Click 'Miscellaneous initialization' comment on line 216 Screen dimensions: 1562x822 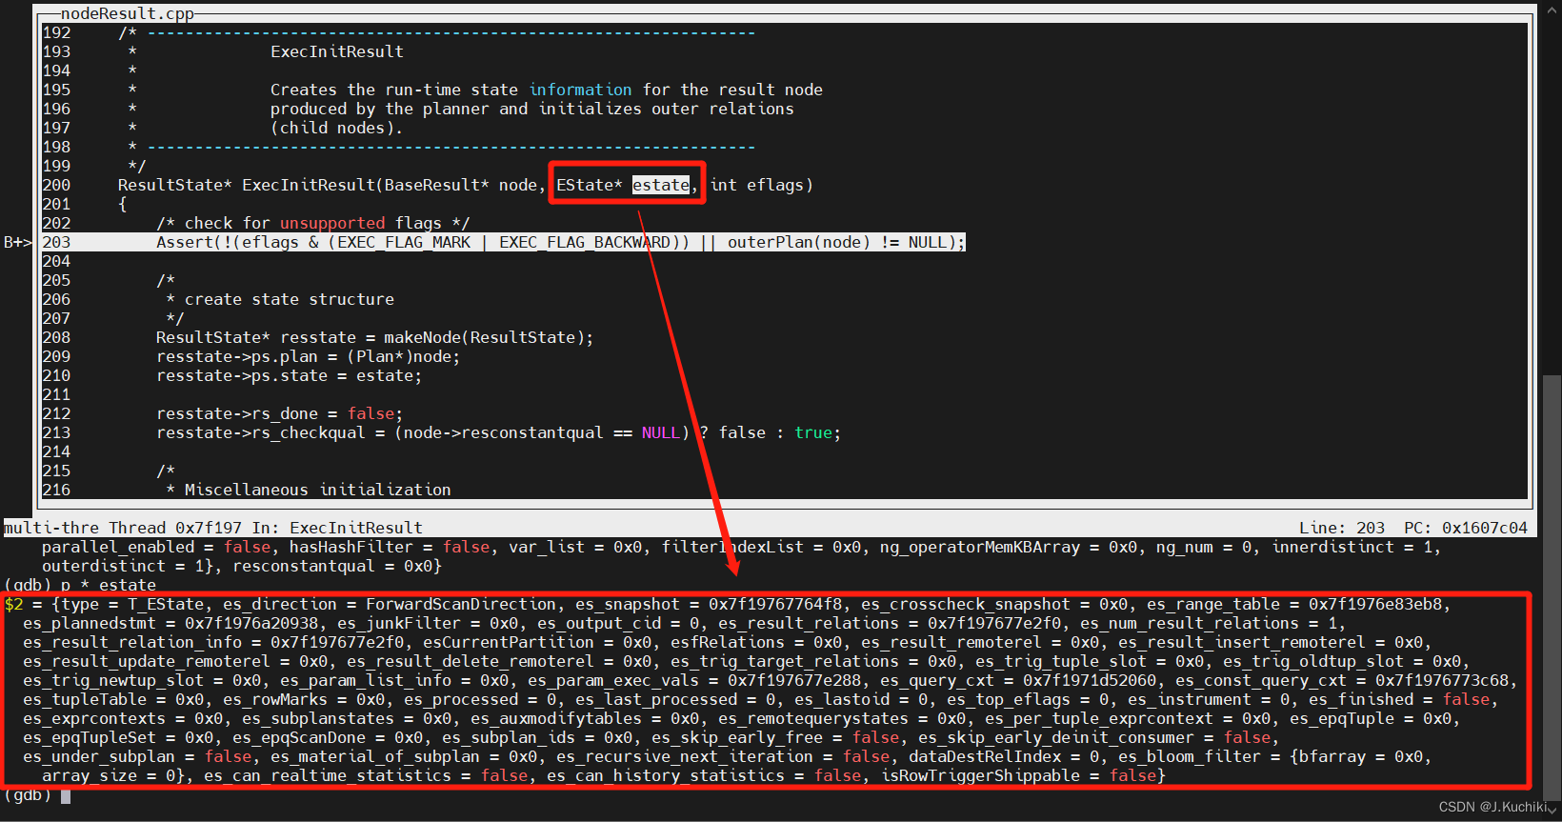[x=318, y=490]
